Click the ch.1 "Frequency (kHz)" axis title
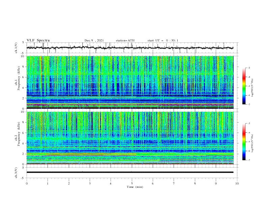 click(19, 78)
